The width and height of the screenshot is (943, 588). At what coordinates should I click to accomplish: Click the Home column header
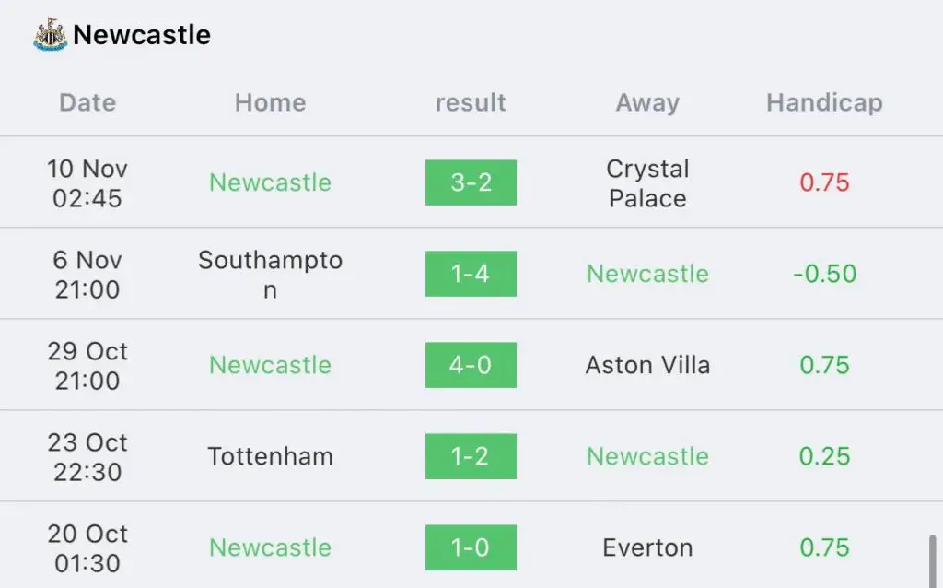point(271,102)
